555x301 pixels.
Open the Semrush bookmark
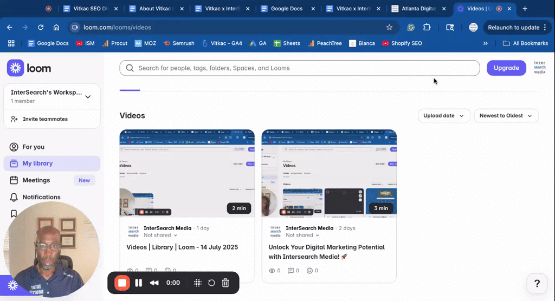click(x=179, y=43)
